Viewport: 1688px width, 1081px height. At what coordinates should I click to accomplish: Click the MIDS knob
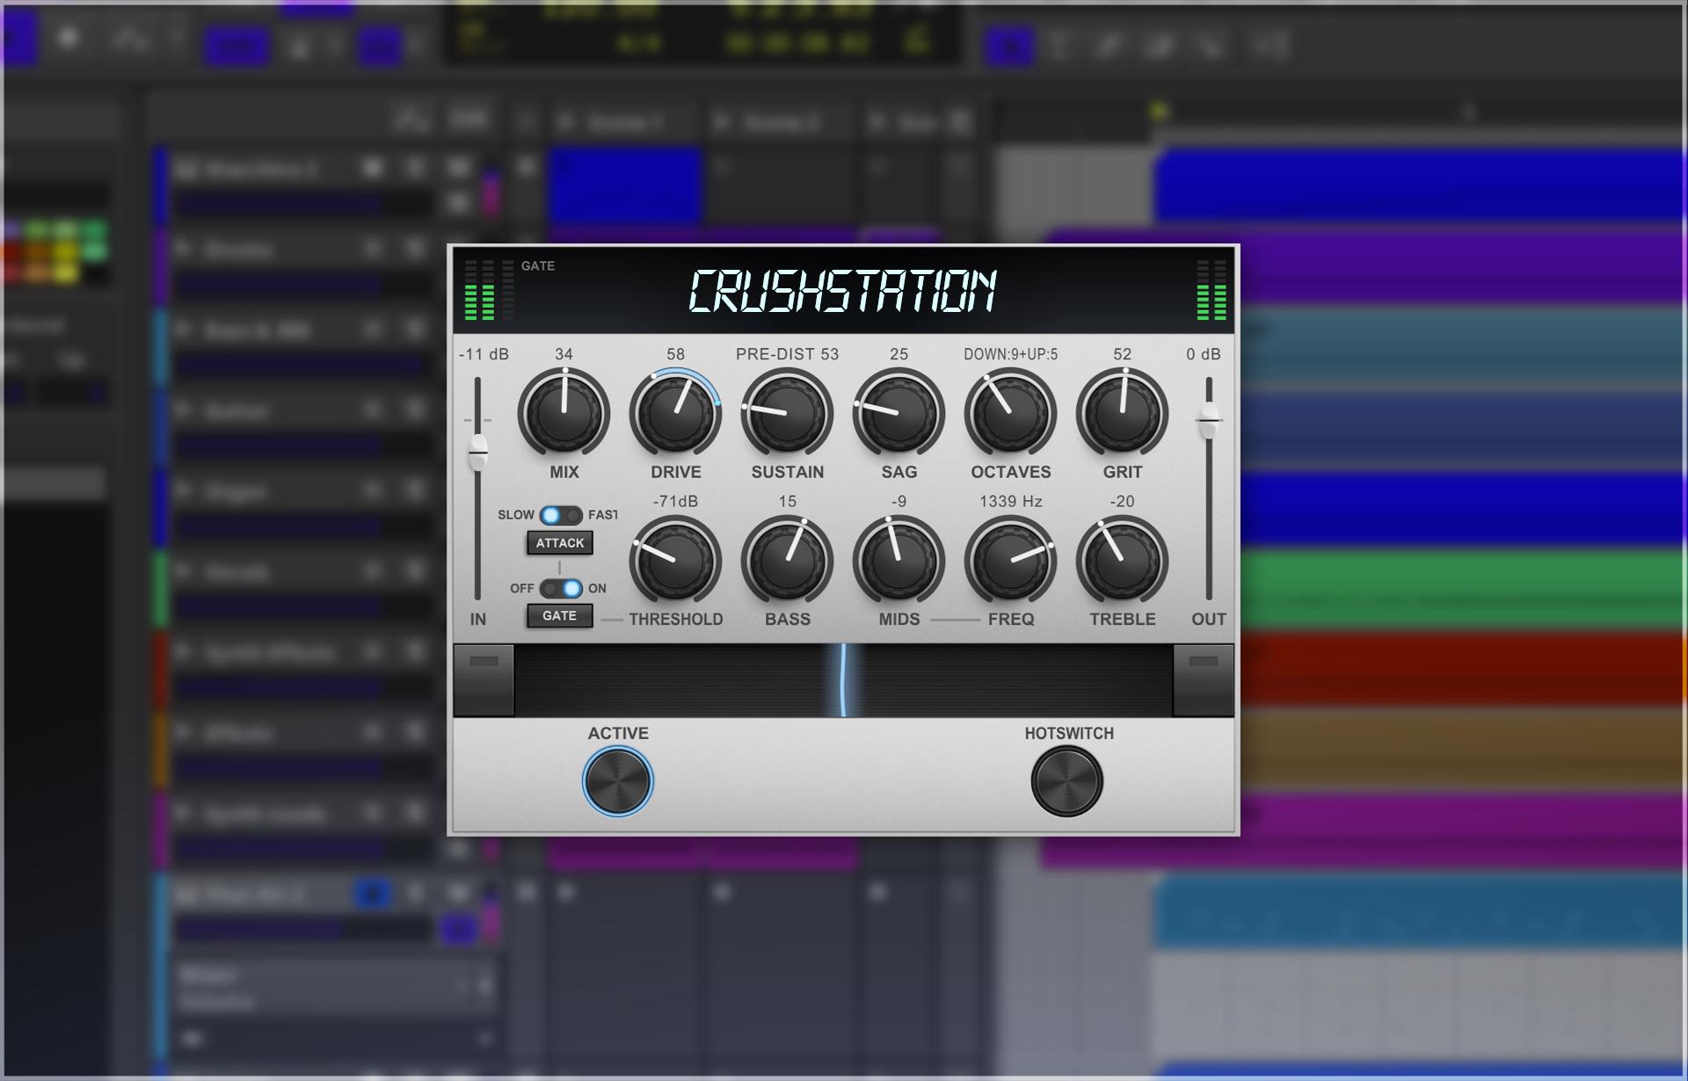pos(899,561)
